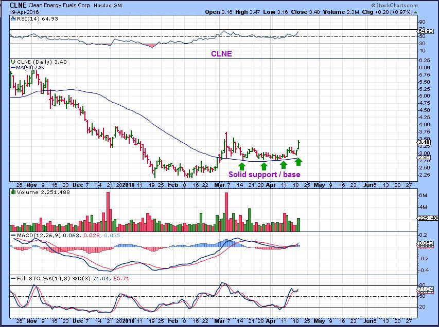Click the 'Nasdaq GM' exchange label

pyautogui.click(x=107, y=6)
